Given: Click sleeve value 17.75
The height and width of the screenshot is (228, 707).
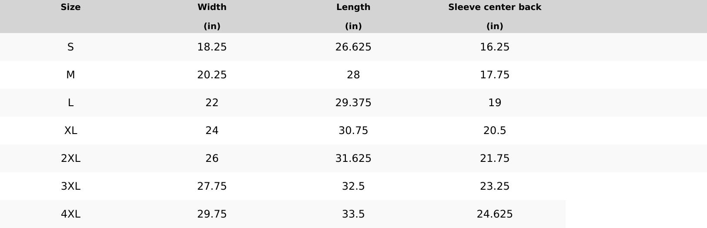Looking at the screenshot, I should coord(495,75).
